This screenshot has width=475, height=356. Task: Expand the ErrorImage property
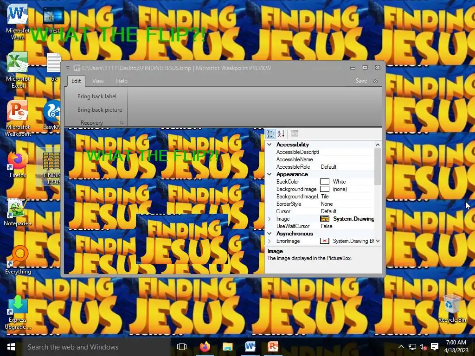click(x=270, y=241)
